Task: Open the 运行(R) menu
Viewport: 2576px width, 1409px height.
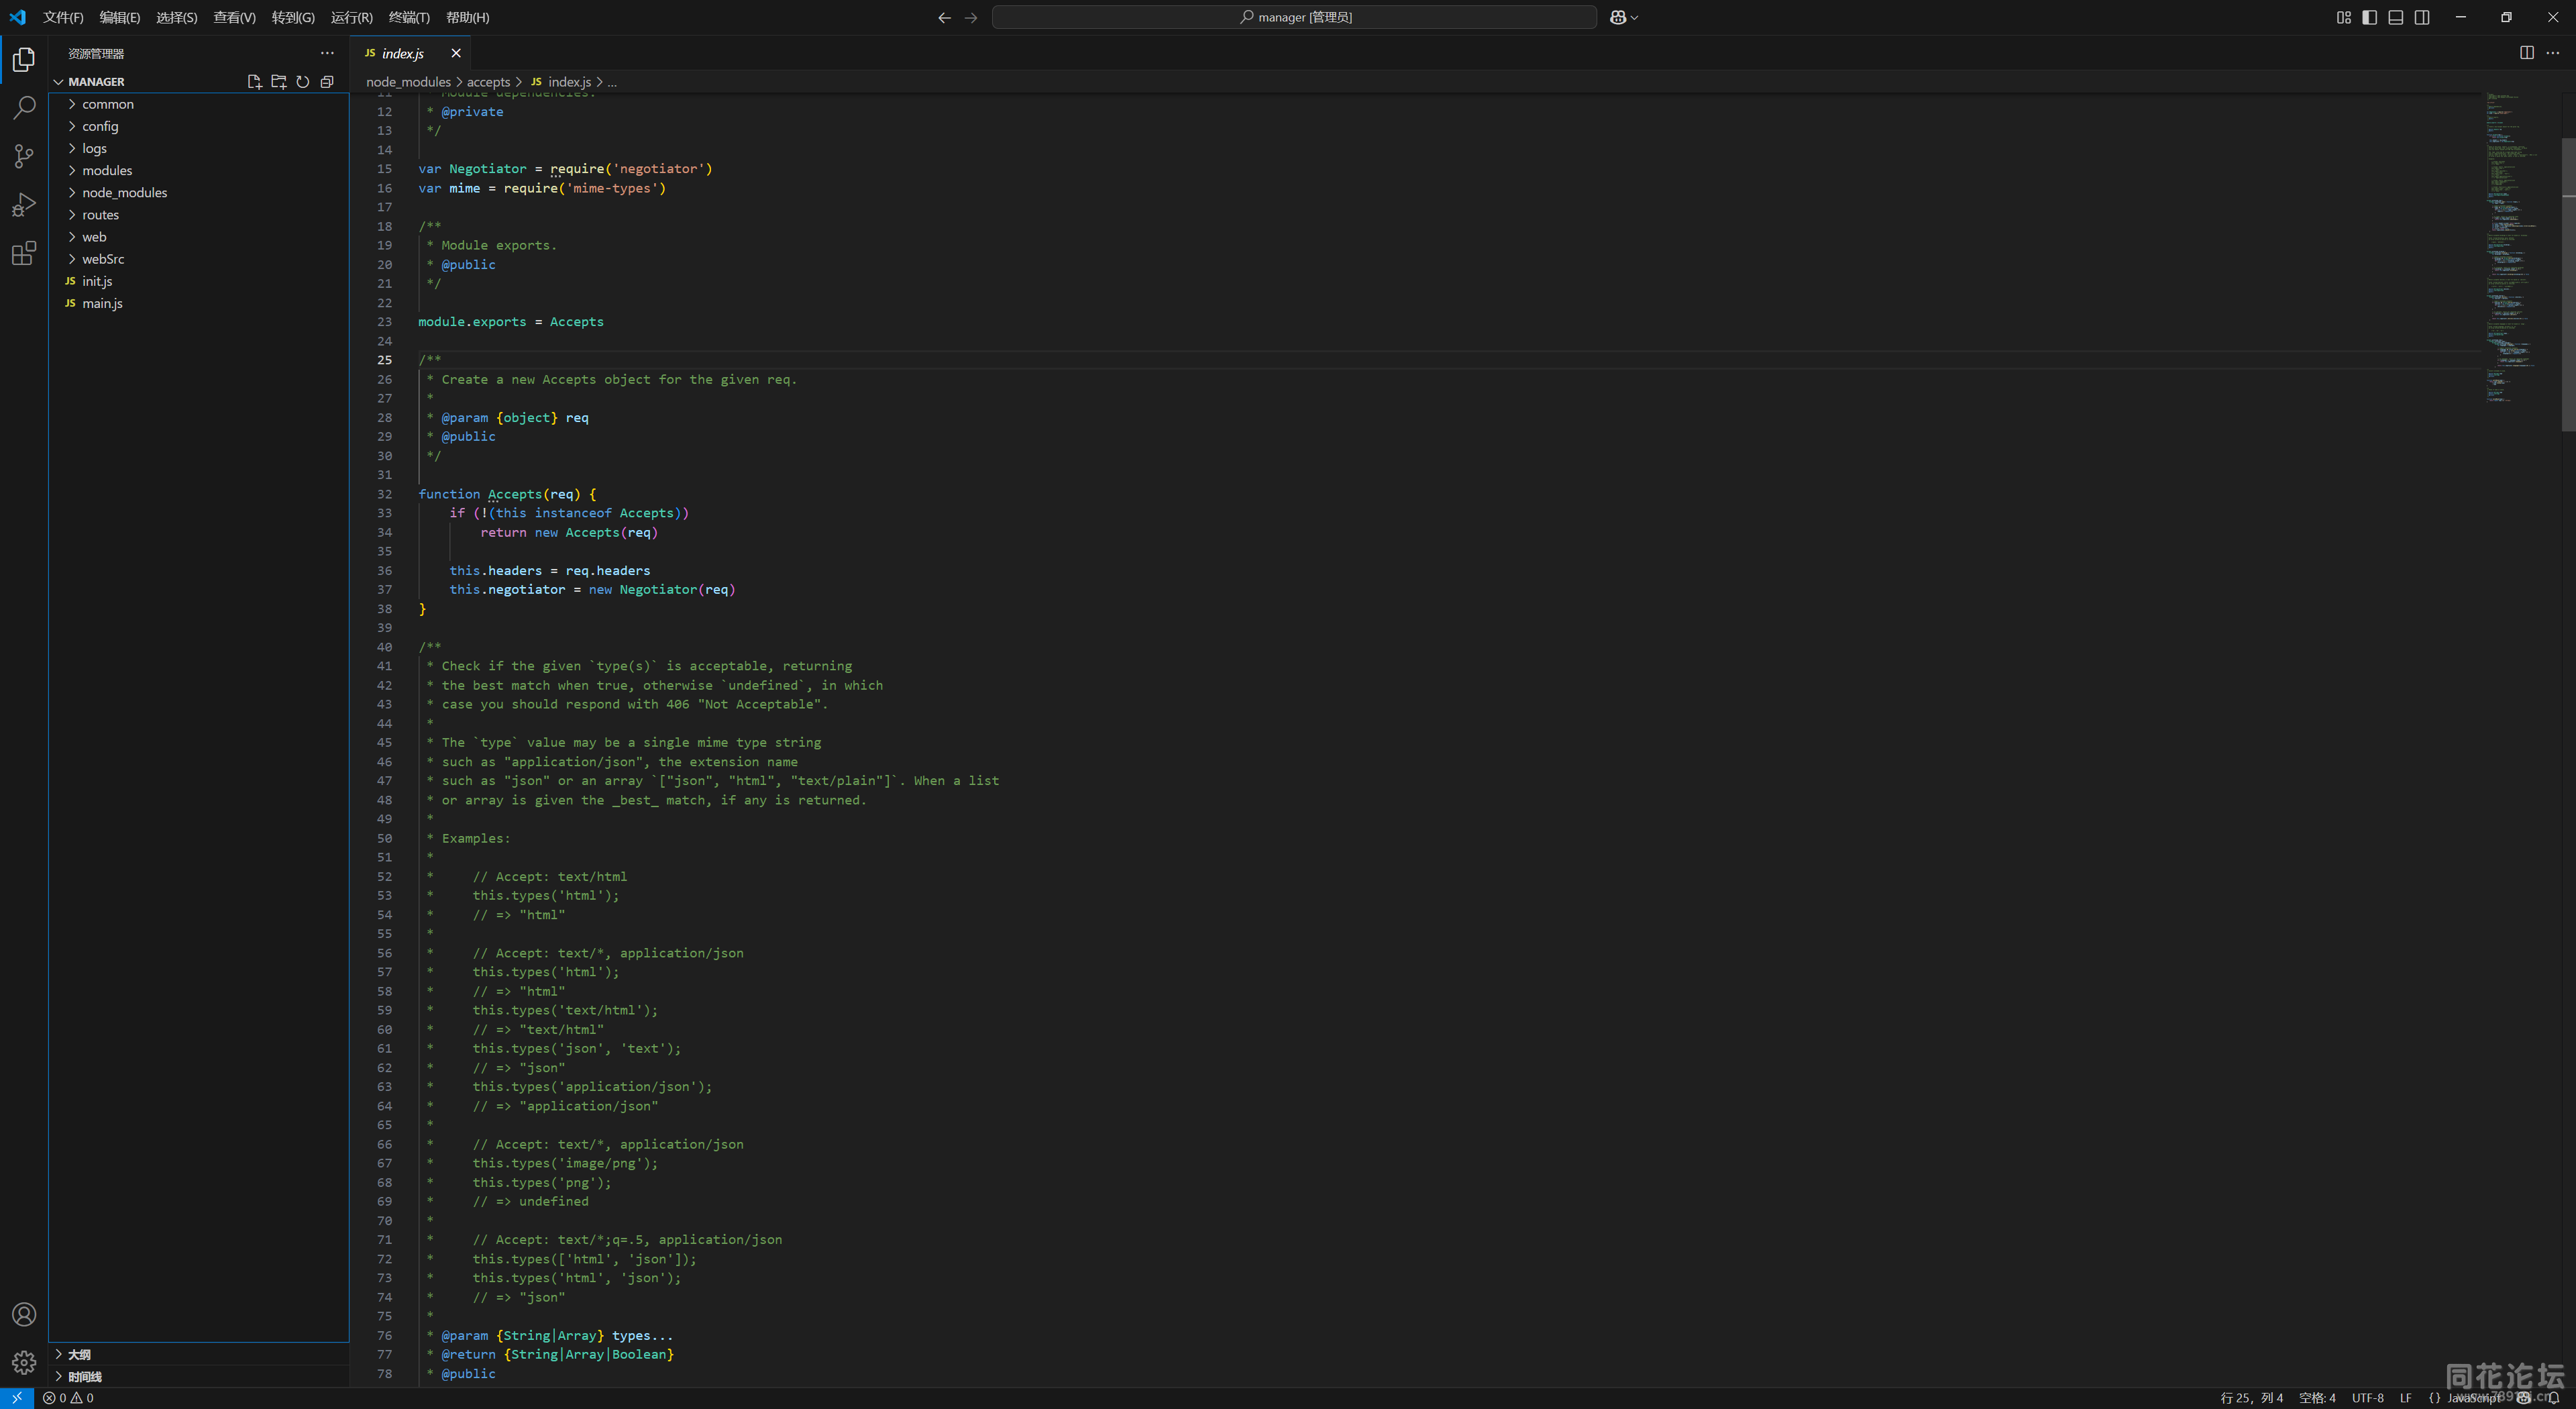Action: coord(352,17)
